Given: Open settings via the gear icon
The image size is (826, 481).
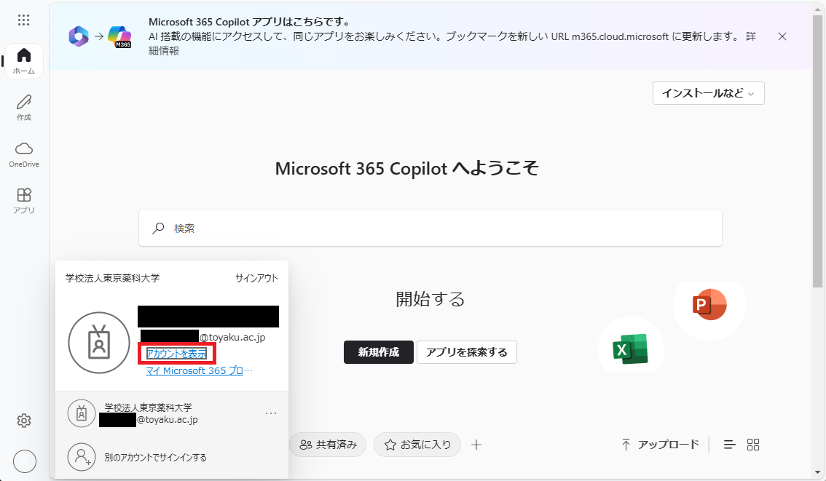Looking at the screenshot, I should pos(24,421).
